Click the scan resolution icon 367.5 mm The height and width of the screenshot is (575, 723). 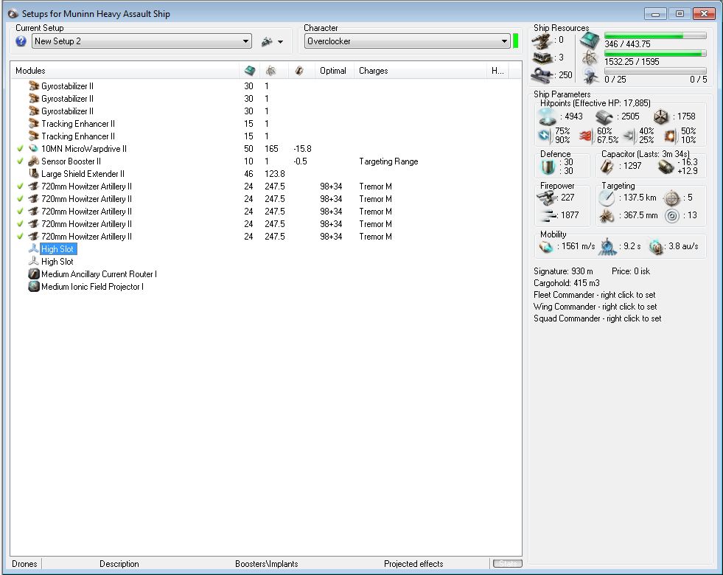click(607, 216)
